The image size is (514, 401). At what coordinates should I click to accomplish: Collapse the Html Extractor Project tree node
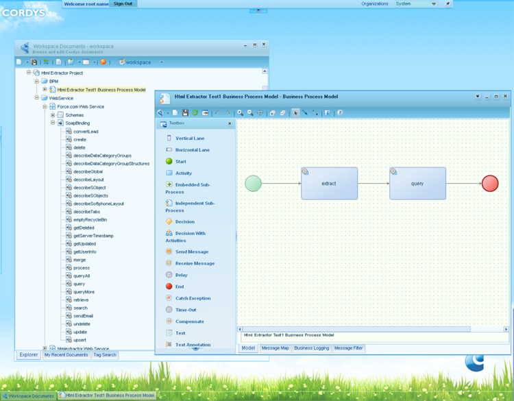click(29, 73)
